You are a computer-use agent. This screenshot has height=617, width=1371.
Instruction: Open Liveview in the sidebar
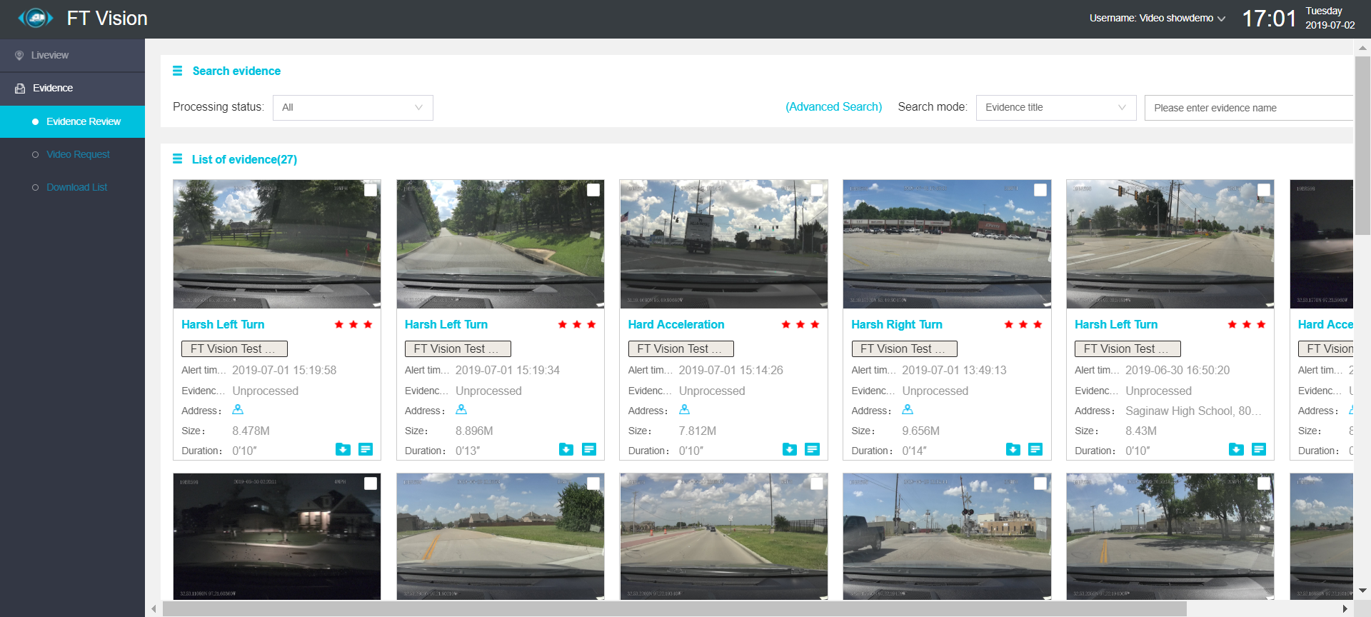50,56
